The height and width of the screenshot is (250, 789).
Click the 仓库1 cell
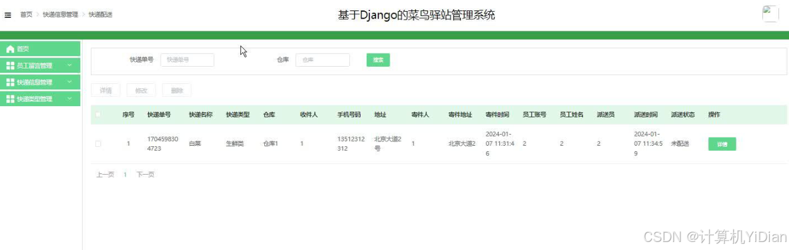(x=271, y=144)
